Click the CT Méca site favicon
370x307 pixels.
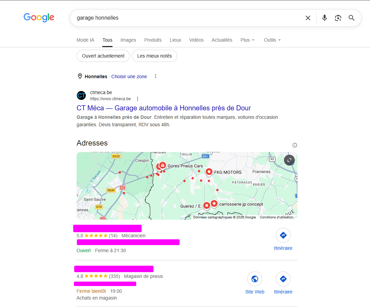[81, 95]
